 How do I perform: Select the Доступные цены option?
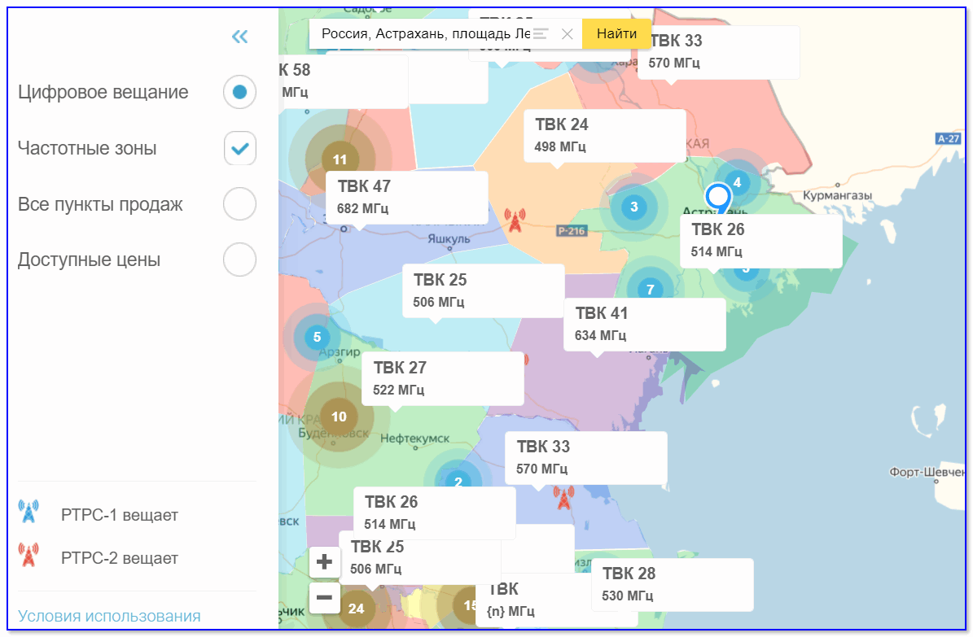pos(239,260)
